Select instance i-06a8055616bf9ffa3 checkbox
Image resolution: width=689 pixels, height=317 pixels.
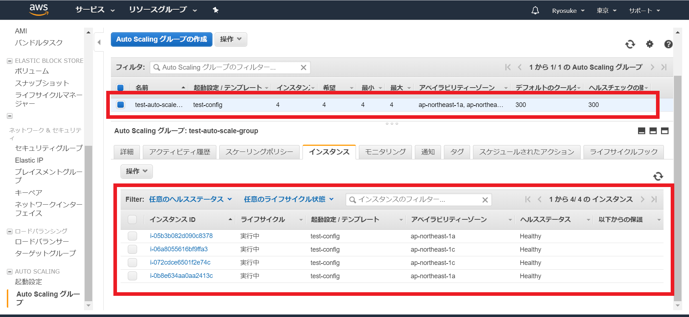coord(132,249)
